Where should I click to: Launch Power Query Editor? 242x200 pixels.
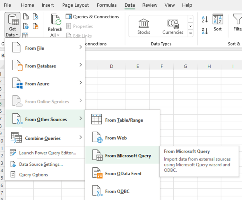[x=45, y=153]
